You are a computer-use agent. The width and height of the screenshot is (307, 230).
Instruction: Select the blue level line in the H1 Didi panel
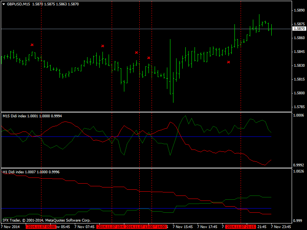pos(136,208)
